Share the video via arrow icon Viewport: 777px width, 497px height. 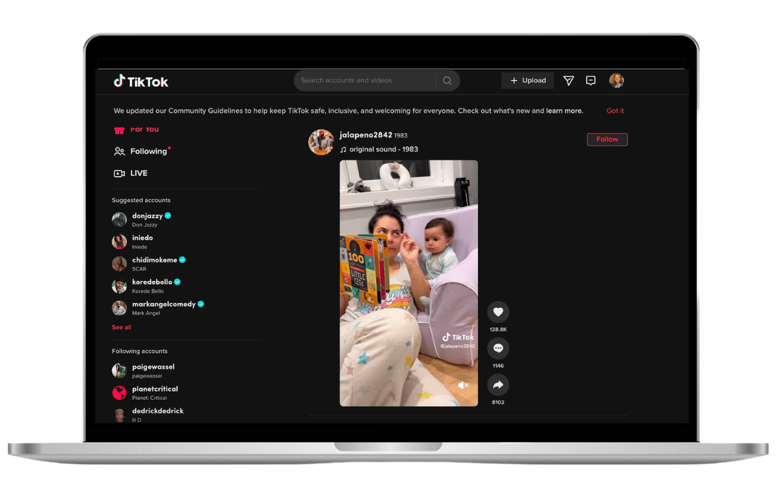coord(498,384)
